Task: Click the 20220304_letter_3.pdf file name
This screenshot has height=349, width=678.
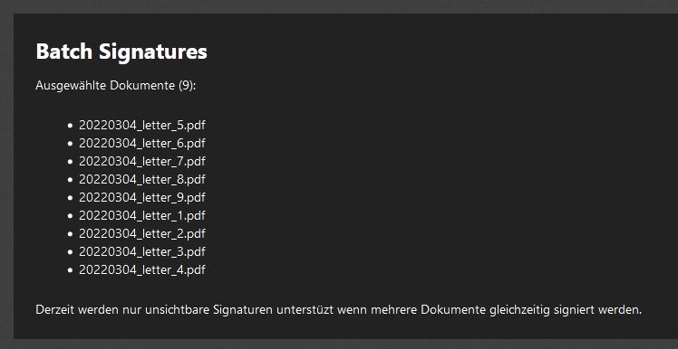Action: coord(141,252)
